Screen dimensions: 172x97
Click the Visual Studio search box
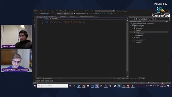105,11
